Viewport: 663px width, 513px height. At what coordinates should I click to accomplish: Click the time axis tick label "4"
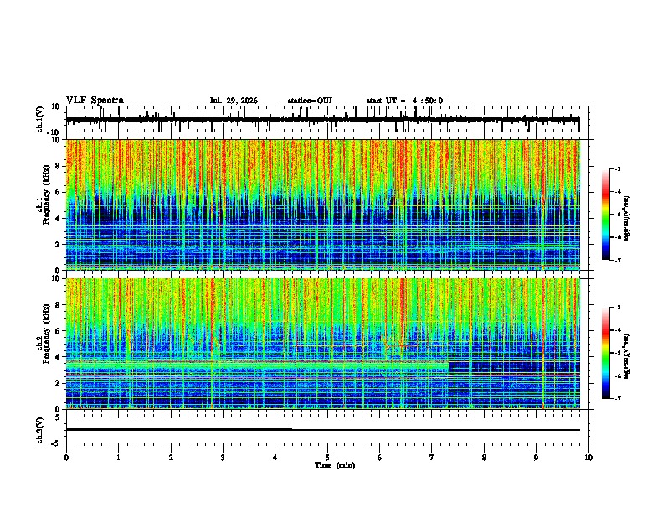(275, 458)
